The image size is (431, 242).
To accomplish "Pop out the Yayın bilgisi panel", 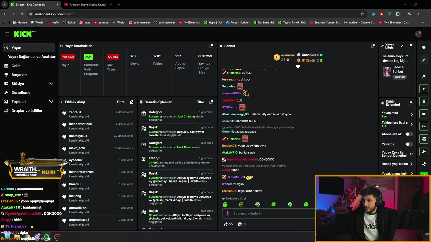I will pyautogui.click(x=410, y=46).
